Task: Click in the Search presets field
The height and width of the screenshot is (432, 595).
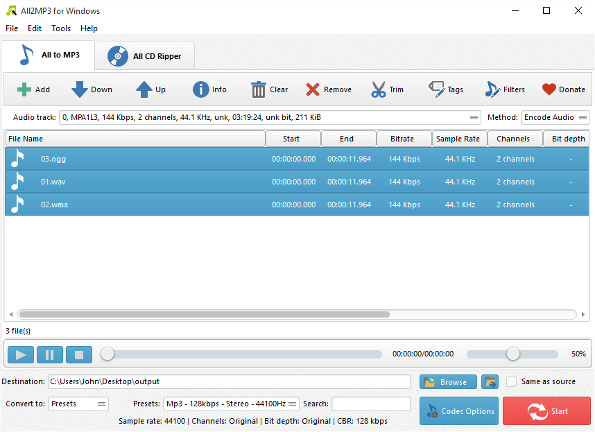Action: 371,404
